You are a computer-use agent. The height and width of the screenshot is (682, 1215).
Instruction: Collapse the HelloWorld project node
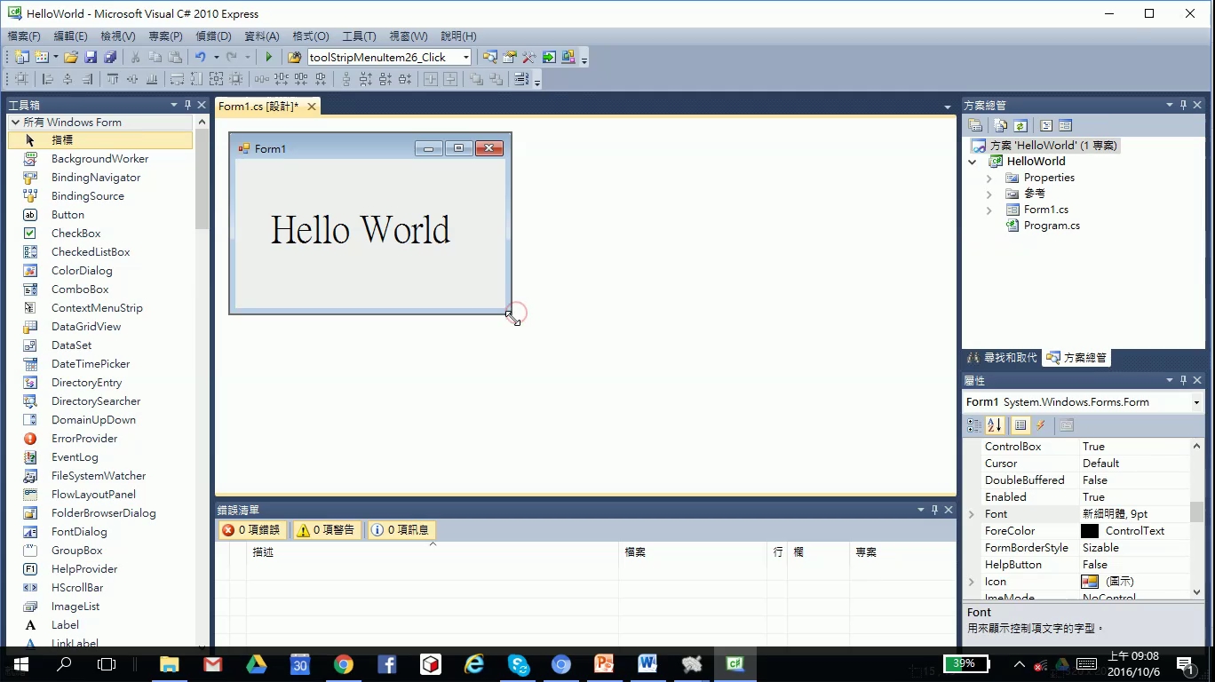[x=973, y=162]
